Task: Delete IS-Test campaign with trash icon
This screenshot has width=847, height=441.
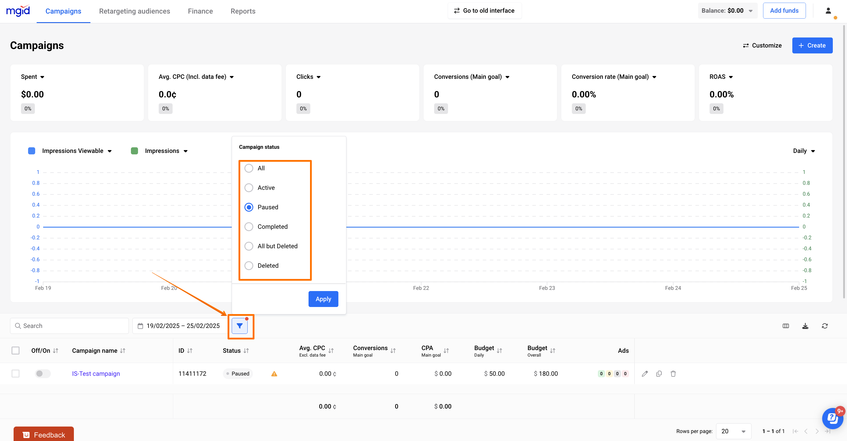Action: tap(673, 373)
